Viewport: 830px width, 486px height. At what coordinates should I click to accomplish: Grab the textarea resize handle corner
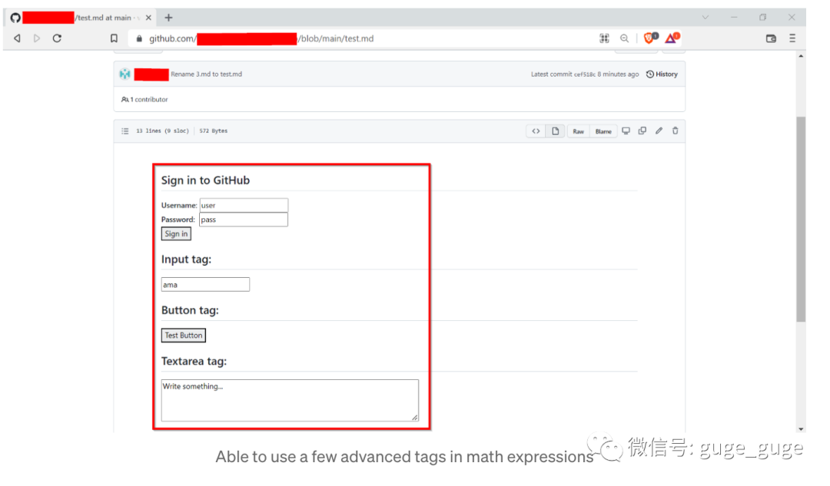415,418
